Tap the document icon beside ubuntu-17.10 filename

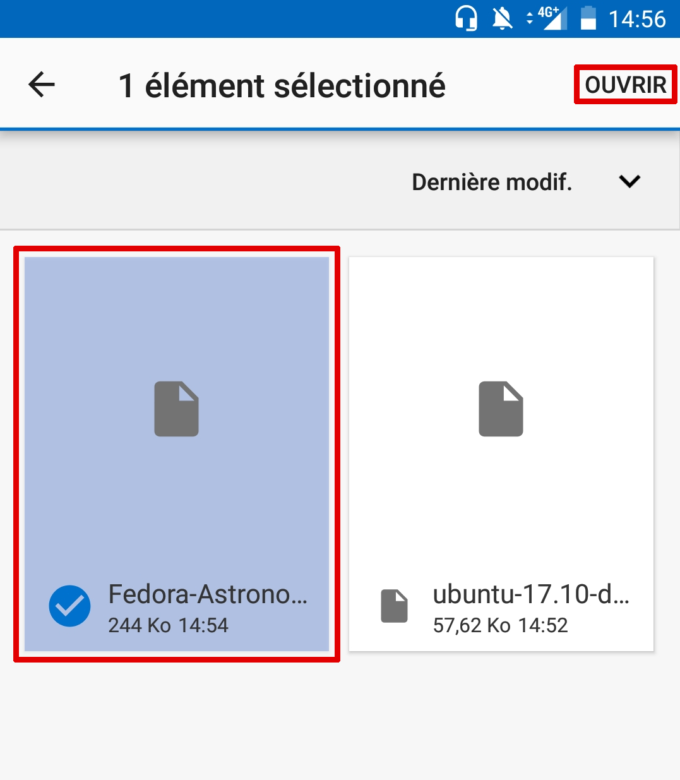click(x=394, y=605)
